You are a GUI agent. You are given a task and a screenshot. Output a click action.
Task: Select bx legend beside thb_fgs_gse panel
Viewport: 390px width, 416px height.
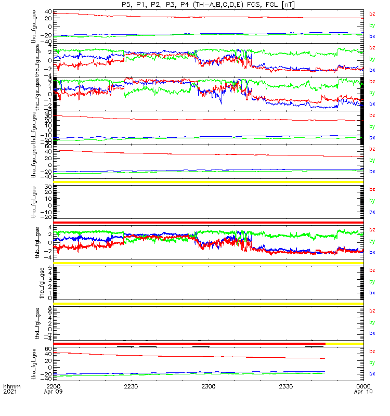372,70
